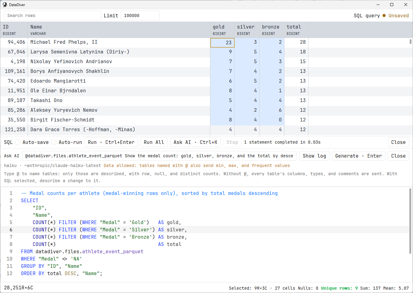Click the total column header
The height and width of the screenshot is (293, 413).
coord(296,30)
